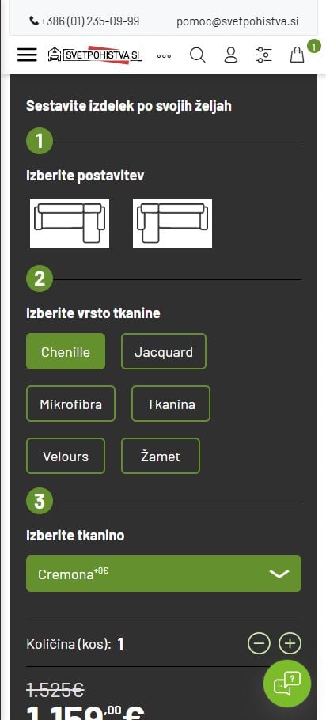Open the live chat help bubble
The image size is (326, 720).
287,684
